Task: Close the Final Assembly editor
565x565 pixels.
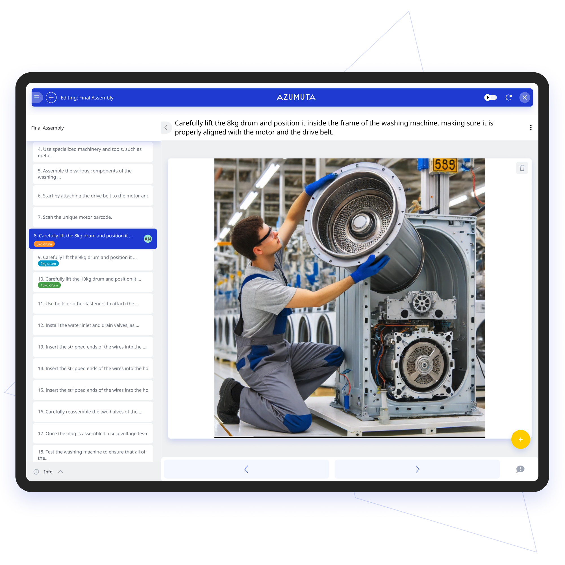Action: click(525, 97)
